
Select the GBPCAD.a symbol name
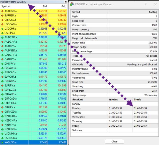coord(10,99)
